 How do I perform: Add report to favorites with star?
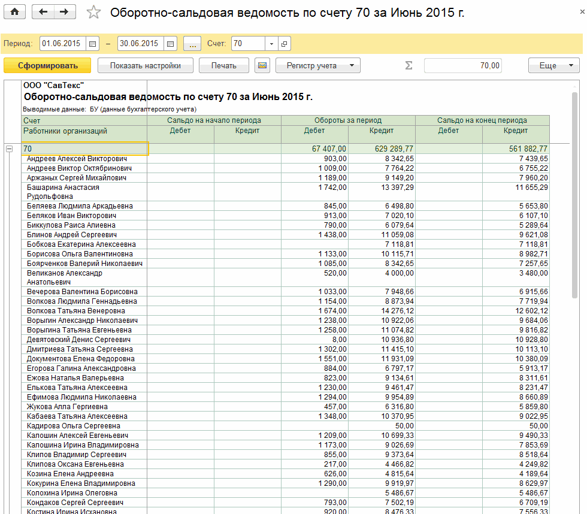click(x=93, y=13)
